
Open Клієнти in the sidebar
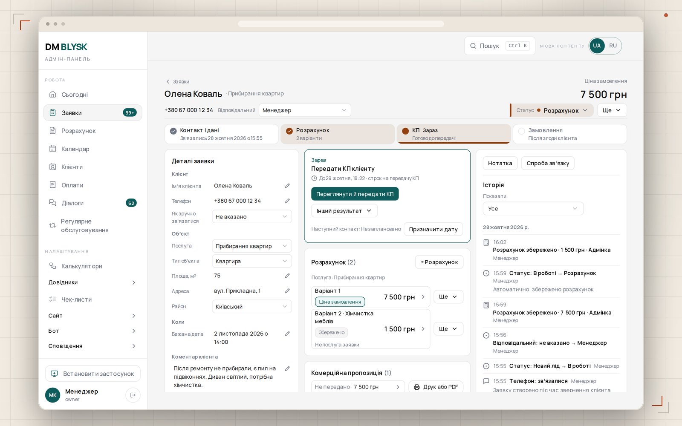click(x=92, y=167)
